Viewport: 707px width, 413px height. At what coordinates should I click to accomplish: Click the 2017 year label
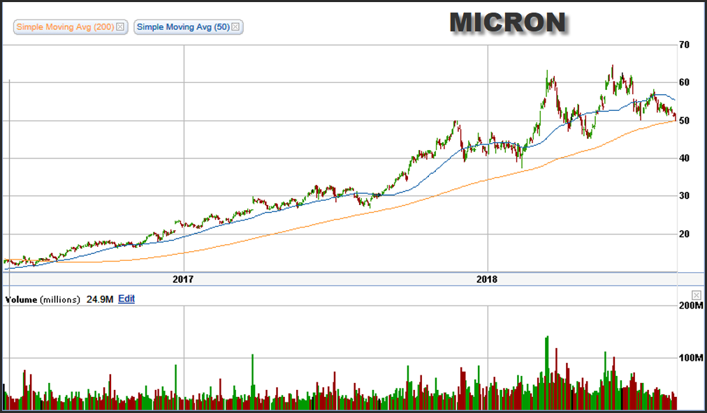tap(183, 279)
